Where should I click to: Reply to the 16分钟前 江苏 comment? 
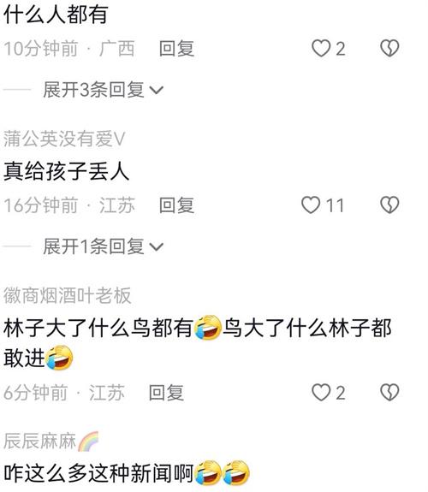tap(176, 205)
